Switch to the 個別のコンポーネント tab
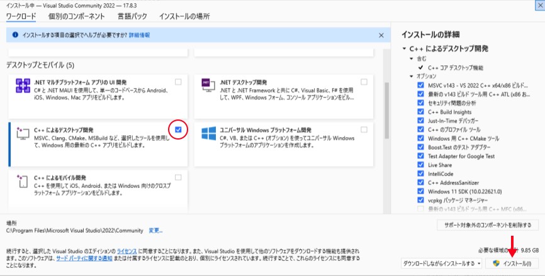Image resolution: width=545 pixels, height=276 pixels. (76, 15)
